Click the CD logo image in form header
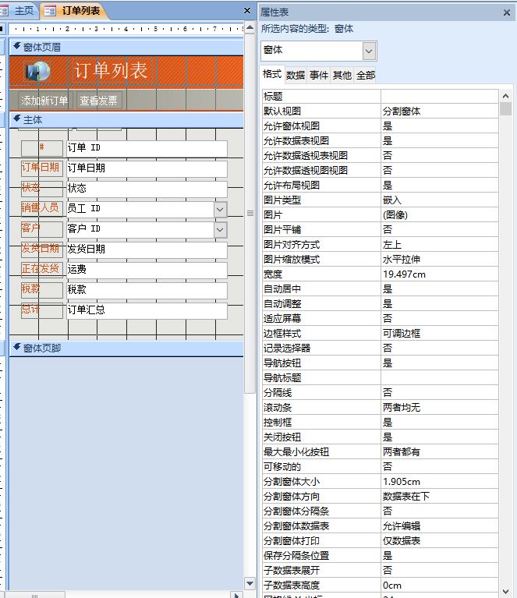Screen dimensions: 517x598 pos(38,71)
